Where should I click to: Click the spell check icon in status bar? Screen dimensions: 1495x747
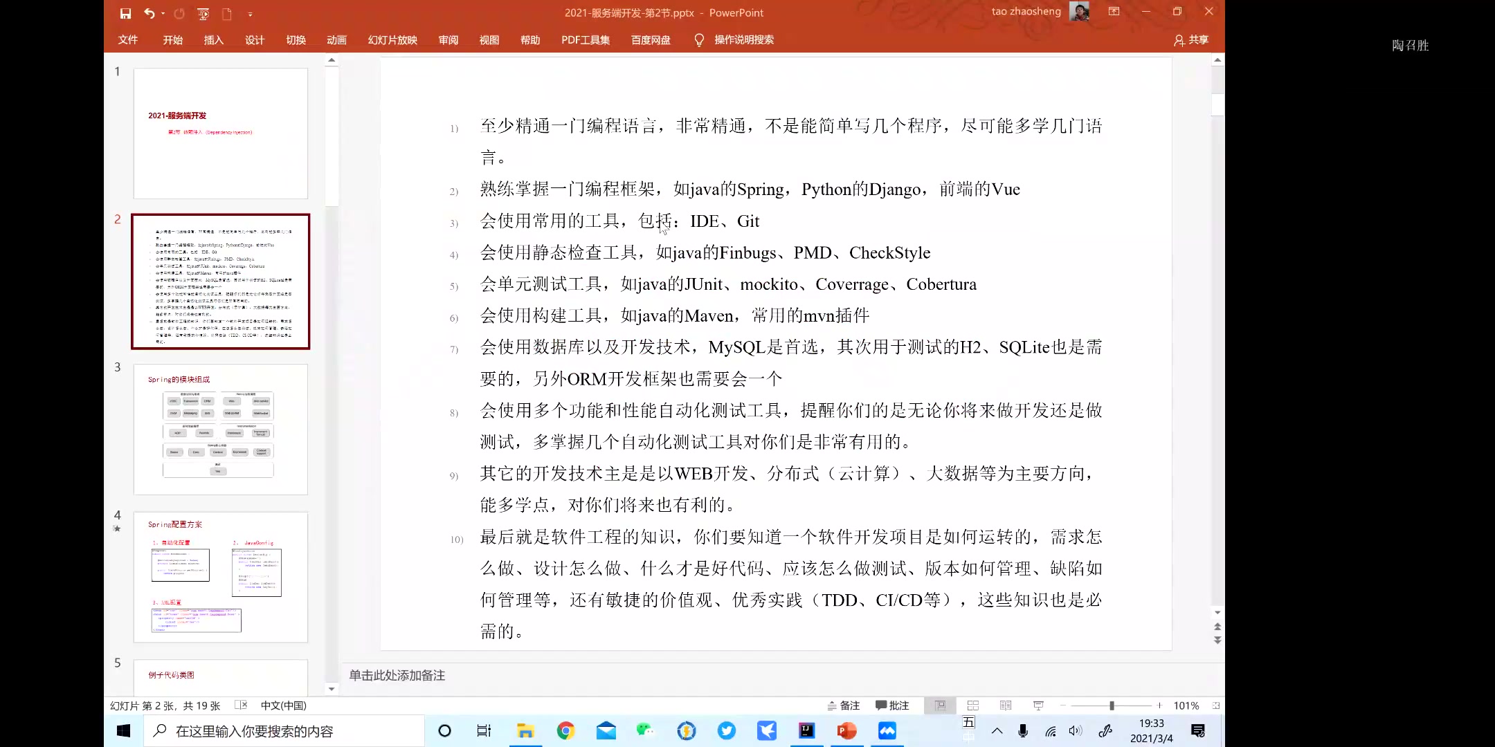241,705
